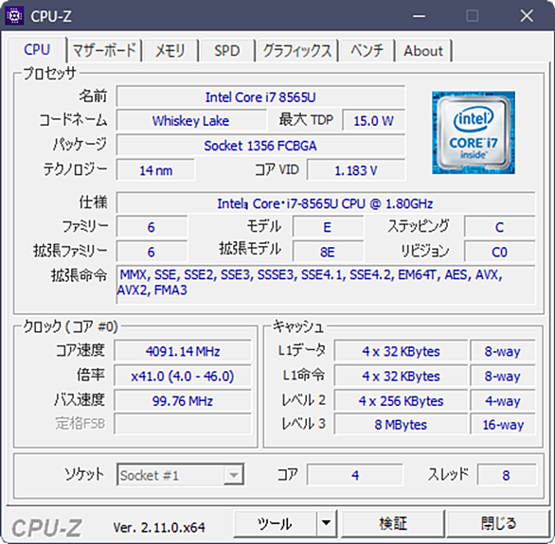Click the core speed 4091.14 MHz value

tap(183, 351)
